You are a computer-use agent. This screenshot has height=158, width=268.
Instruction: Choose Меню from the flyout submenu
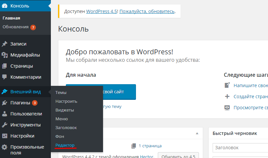click(62, 119)
